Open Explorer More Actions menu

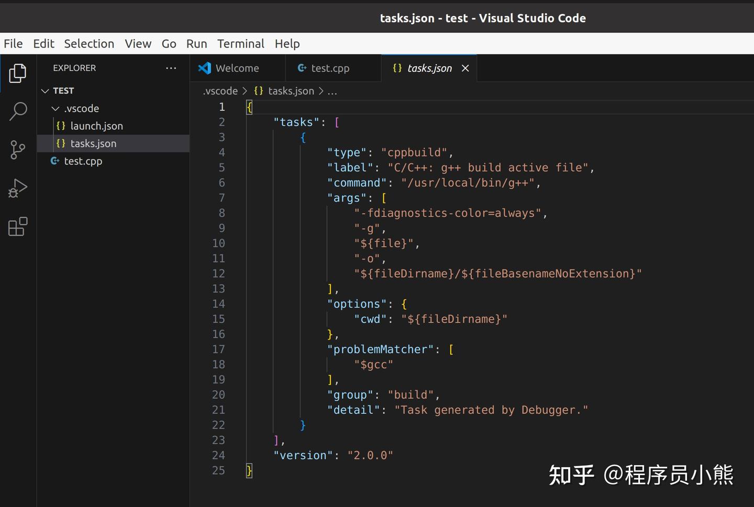pyautogui.click(x=171, y=68)
